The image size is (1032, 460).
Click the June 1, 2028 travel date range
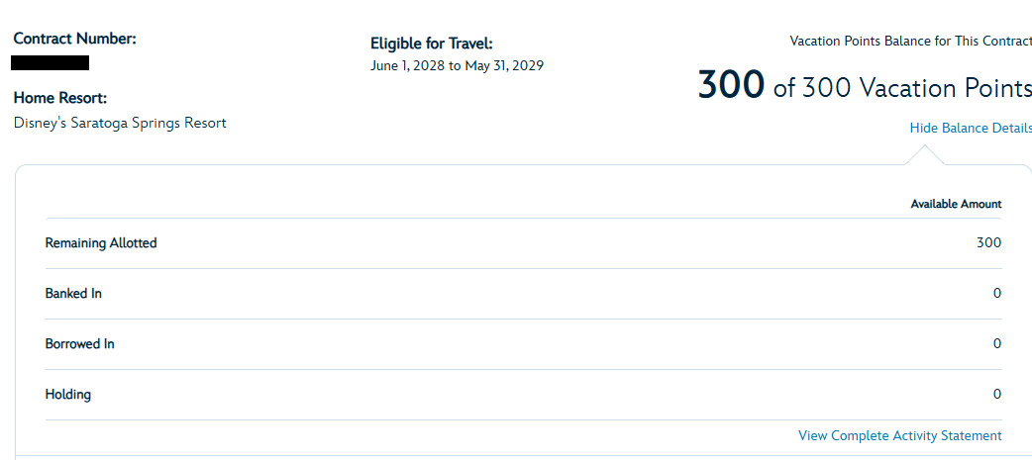(457, 65)
